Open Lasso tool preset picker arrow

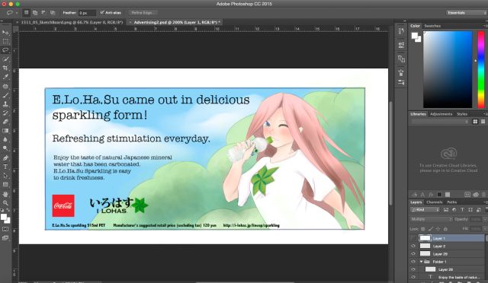coord(17,13)
